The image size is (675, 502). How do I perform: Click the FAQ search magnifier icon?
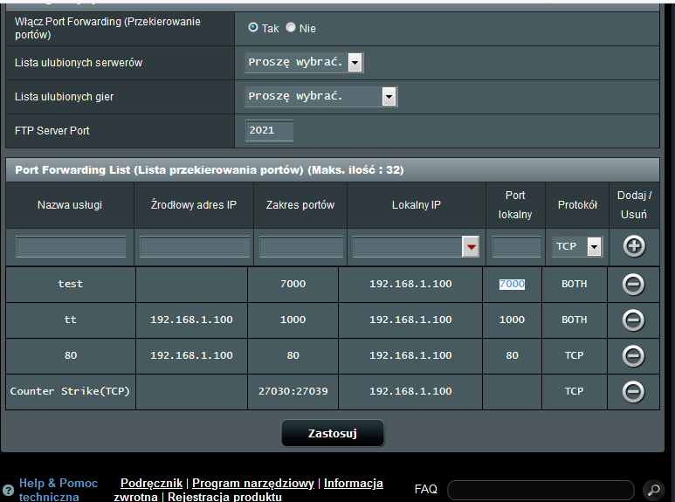(x=653, y=490)
